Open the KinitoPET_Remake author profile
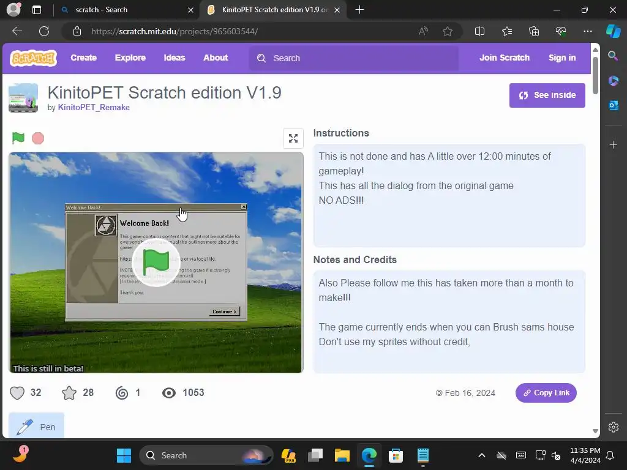Screen dimensions: 627x470 pos(94,108)
